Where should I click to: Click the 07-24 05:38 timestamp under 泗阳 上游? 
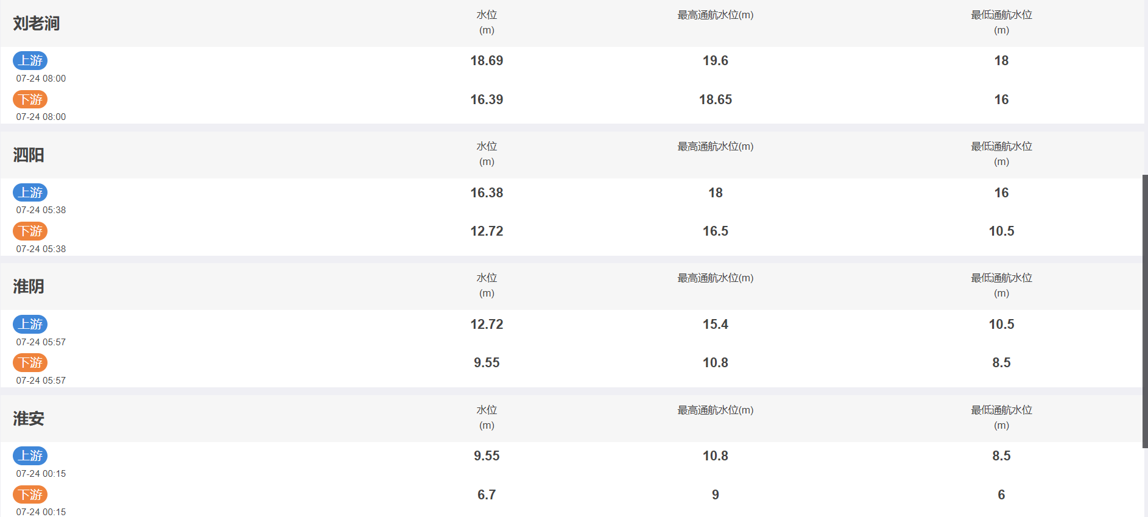41,210
